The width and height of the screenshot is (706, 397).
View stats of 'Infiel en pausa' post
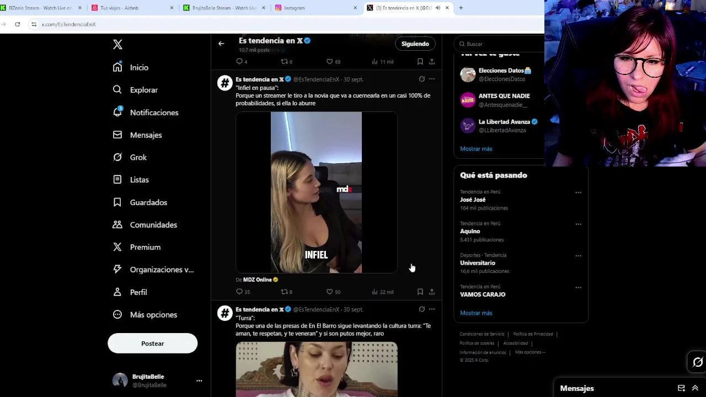[382, 292]
